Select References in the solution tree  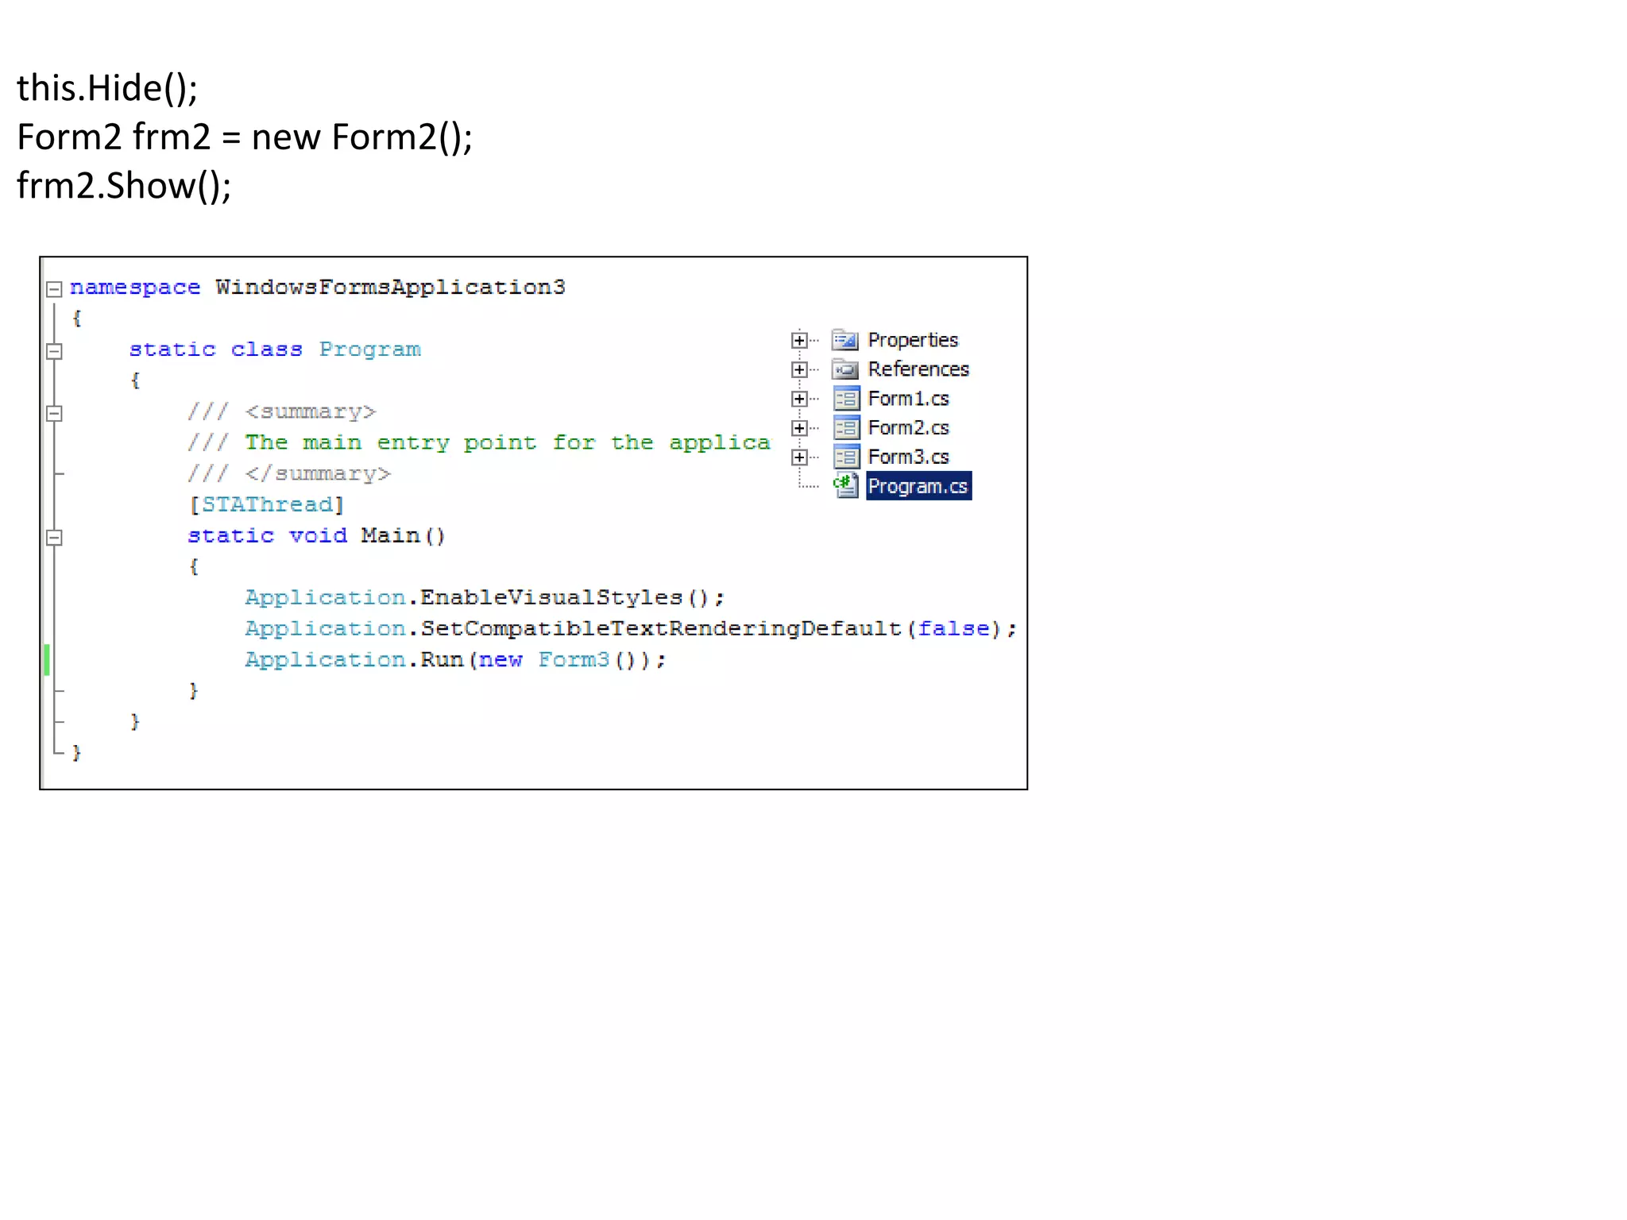[x=918, y=369]
